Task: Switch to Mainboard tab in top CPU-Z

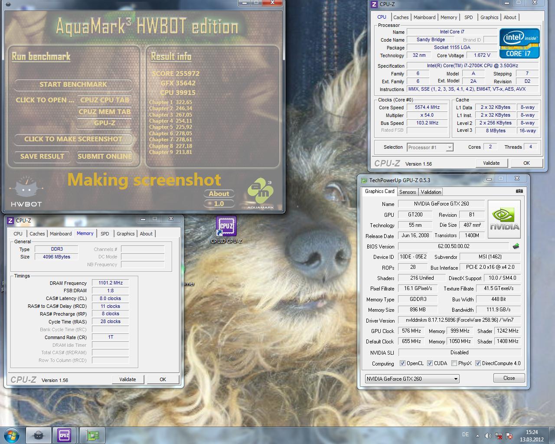Action: tap(424, 17)
